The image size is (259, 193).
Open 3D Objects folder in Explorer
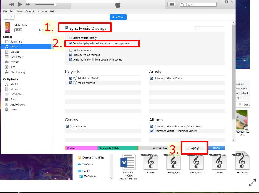[88, 176]
